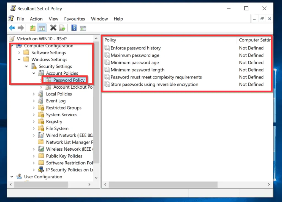Image resolution: width=282 pixels, height=202 pixels.
Task: Click the Up one level folder icon
Action: coord(32,28)
